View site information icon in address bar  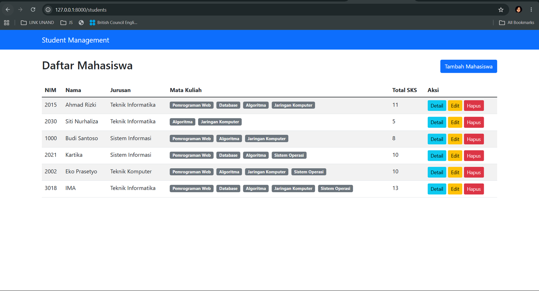point(48,10)
